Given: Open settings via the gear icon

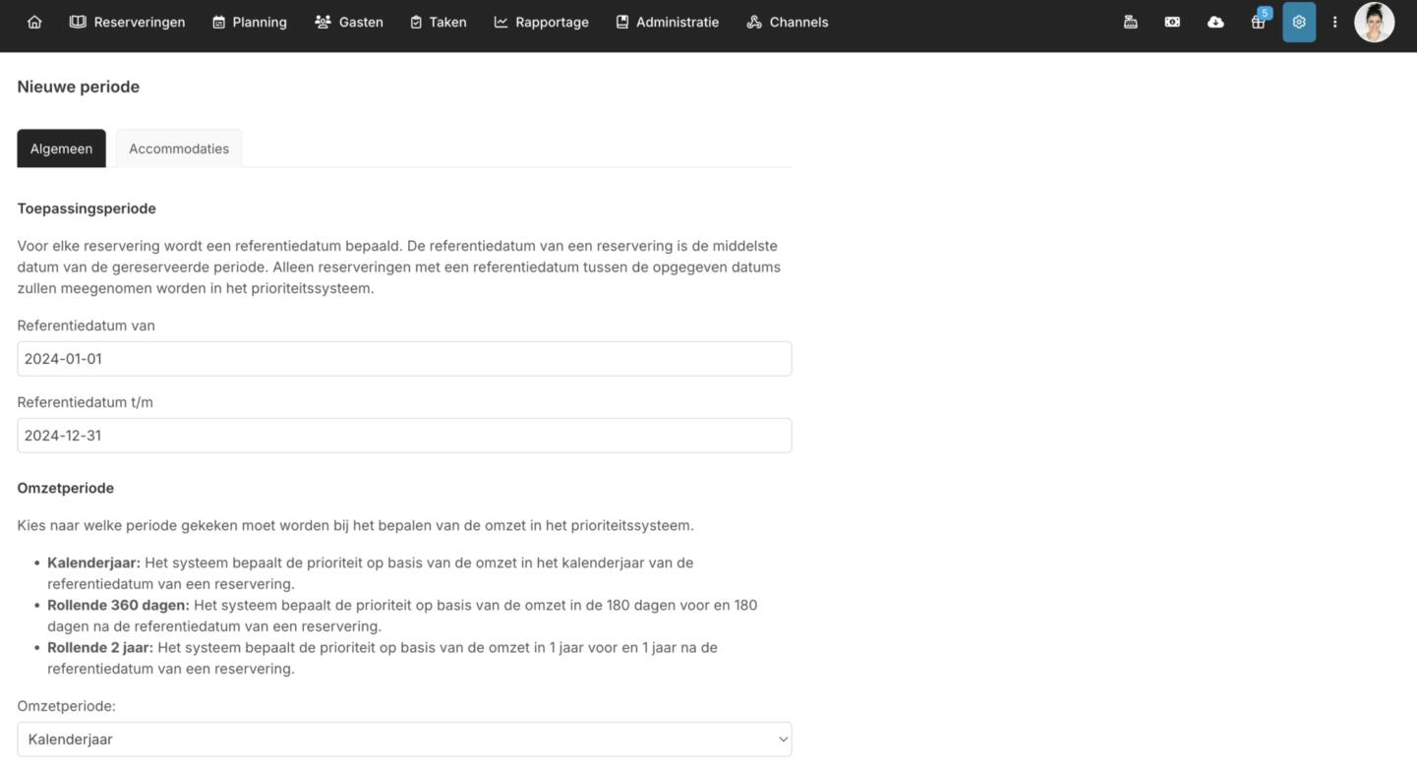Looking at the screenshot, I should tap(1299, 22).
